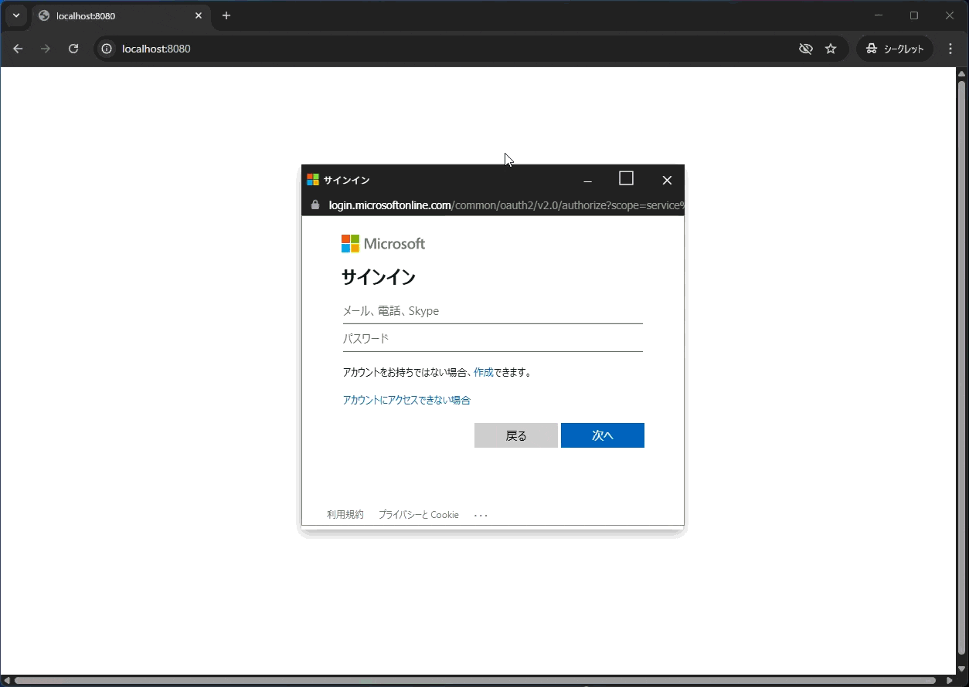
Task: Minimize the Chrome browser window
Action: [x=879, y=15]
